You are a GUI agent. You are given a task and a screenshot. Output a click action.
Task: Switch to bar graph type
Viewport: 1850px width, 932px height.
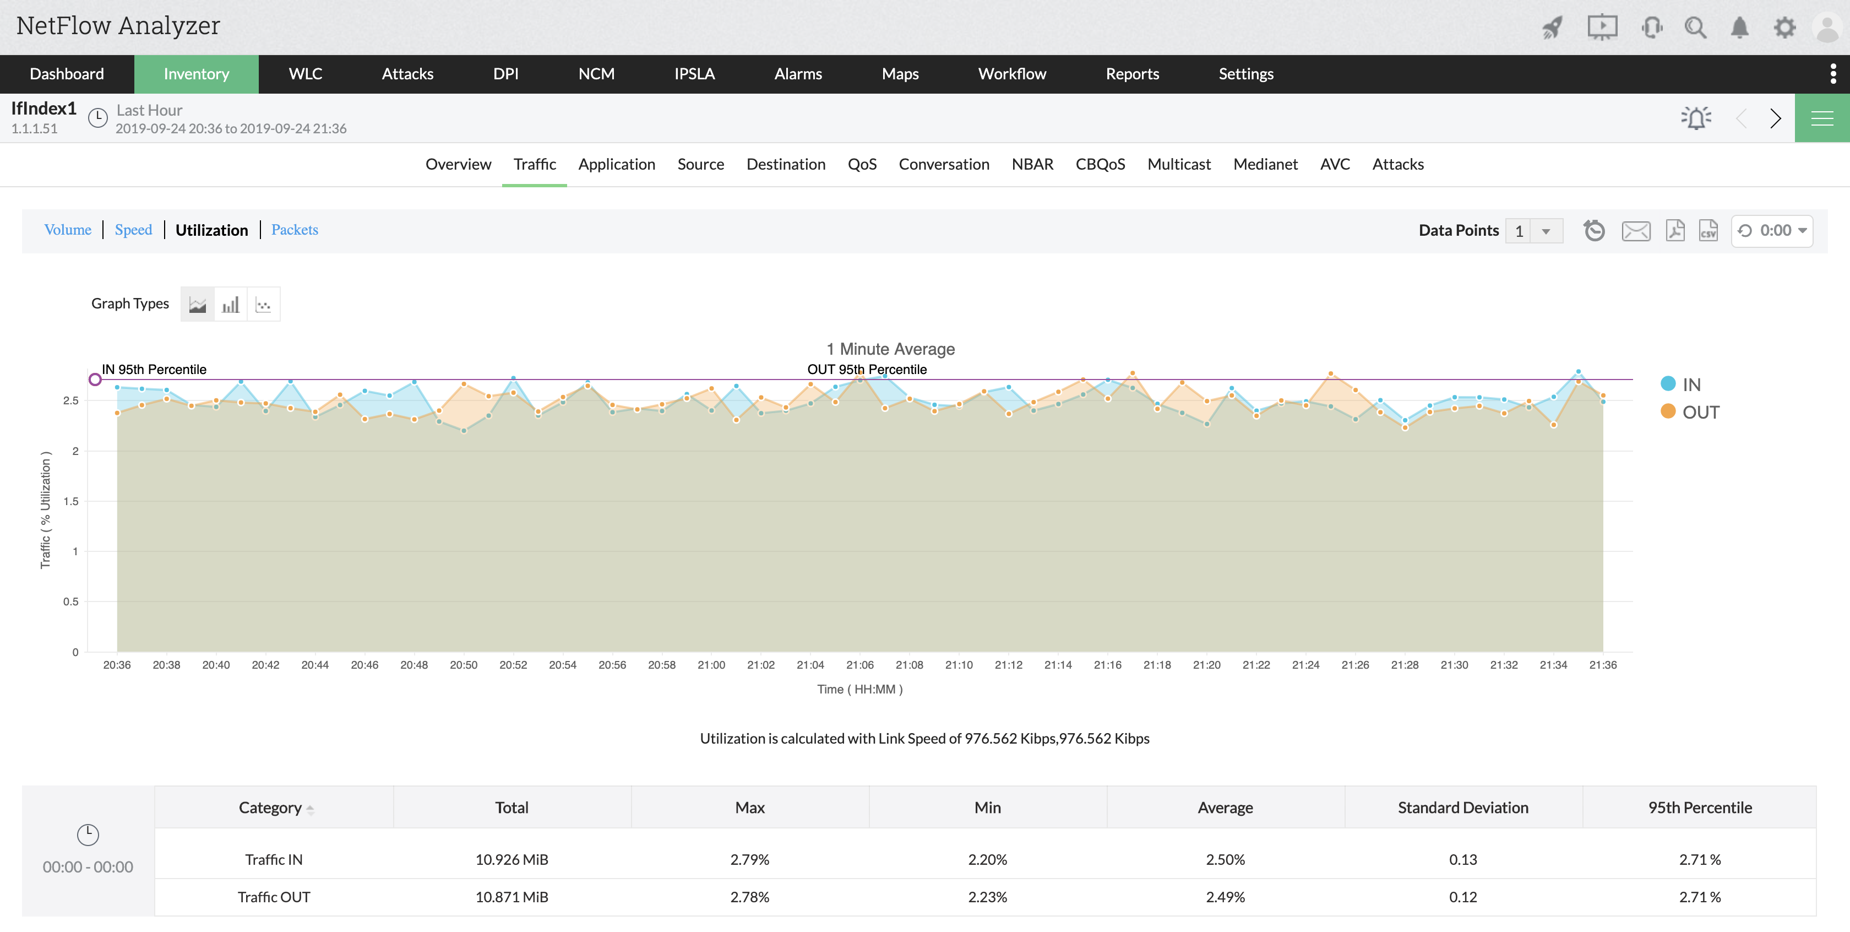point(231,304)
